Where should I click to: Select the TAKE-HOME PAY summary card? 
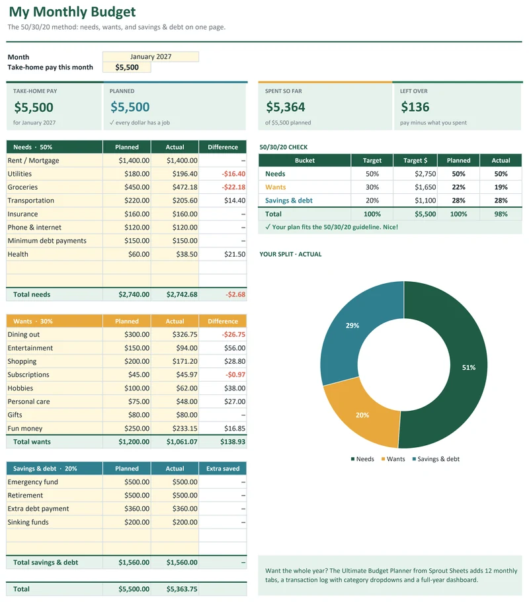(x=54, y=107)
